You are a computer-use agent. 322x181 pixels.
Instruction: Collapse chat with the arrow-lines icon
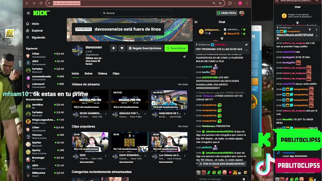point(196,22)
